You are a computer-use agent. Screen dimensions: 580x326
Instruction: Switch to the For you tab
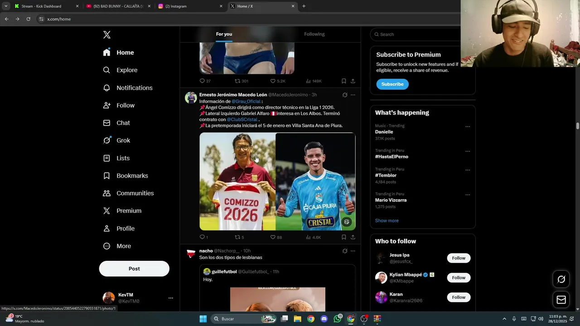click(224, 34)
